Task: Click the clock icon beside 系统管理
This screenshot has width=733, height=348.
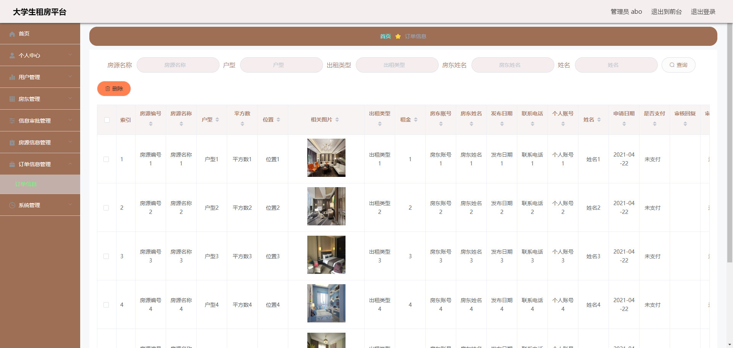Action: (12, 206)
